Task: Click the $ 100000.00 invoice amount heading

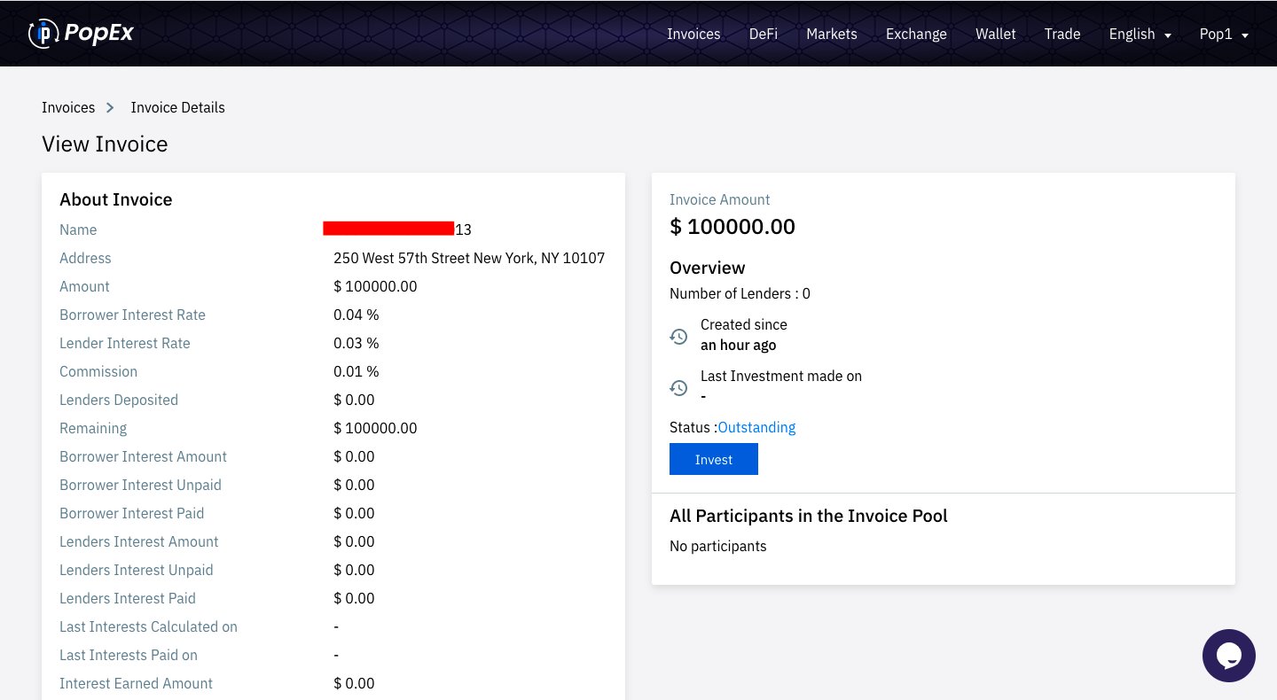Action: point(732,226)
